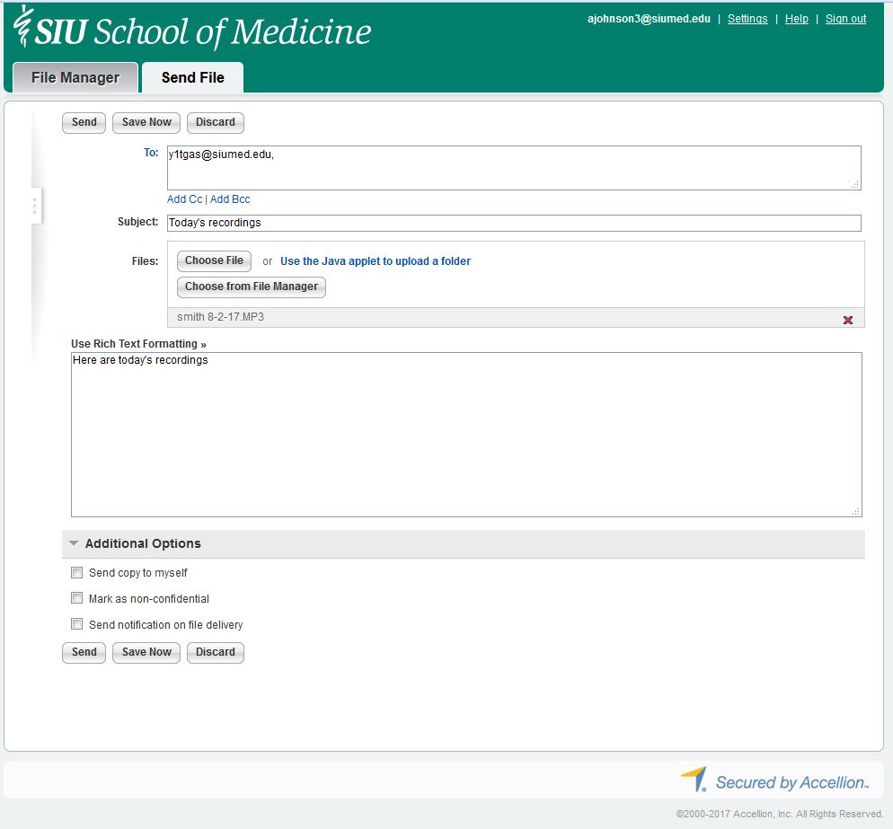Click the To field resize grip

pyautogui.click(x=855, y=184)
